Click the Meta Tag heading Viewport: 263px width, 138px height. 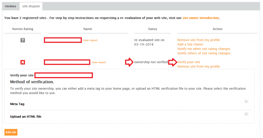point(17,104)
